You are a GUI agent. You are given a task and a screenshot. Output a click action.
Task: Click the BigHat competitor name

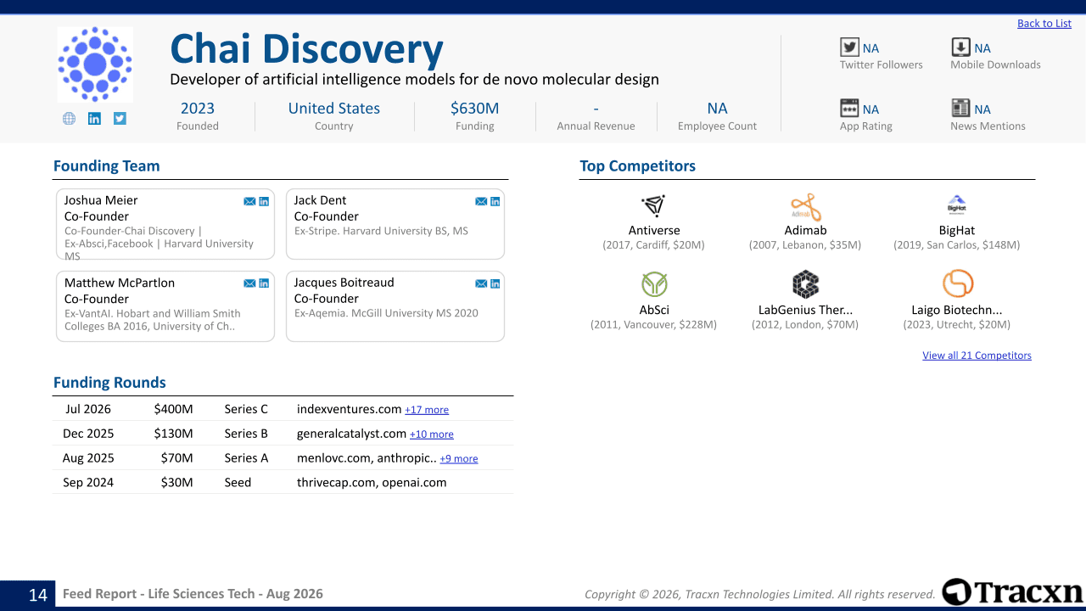(957, 230)
